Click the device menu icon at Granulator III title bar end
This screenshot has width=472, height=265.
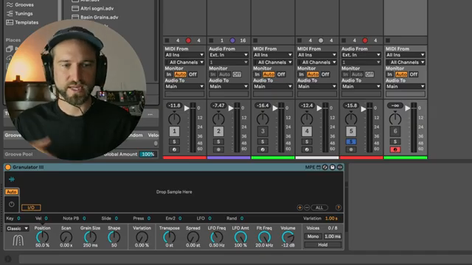point(340,167)
